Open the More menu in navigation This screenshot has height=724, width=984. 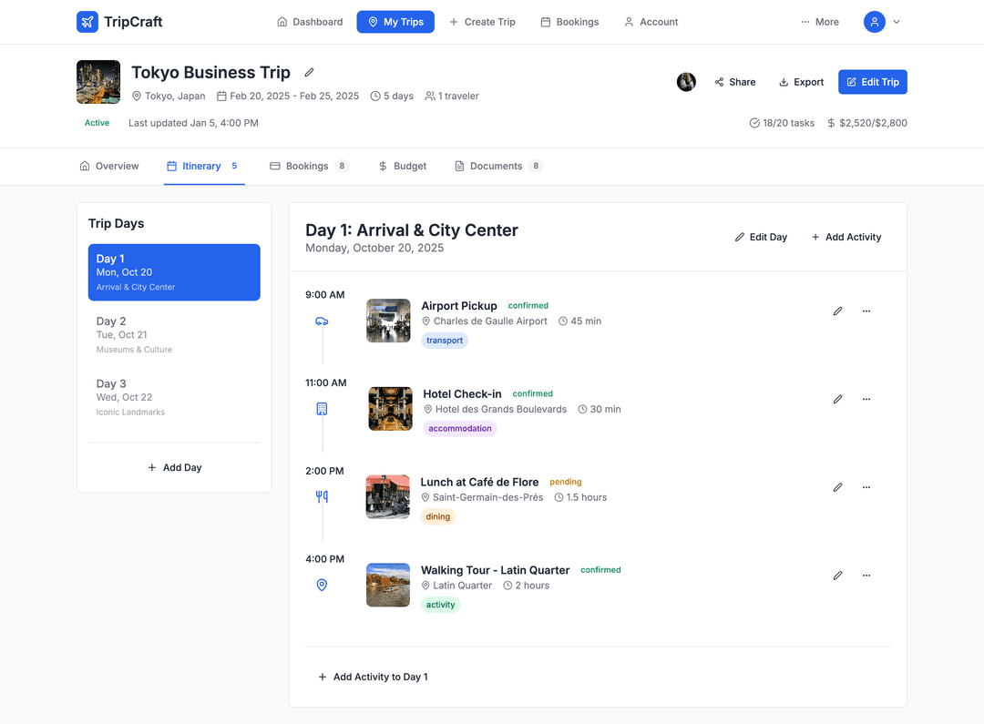pos(820,22)
